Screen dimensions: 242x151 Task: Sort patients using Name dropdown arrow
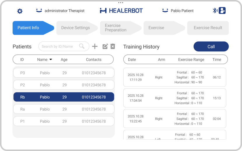pyautogui.click(x=51, y=60)
